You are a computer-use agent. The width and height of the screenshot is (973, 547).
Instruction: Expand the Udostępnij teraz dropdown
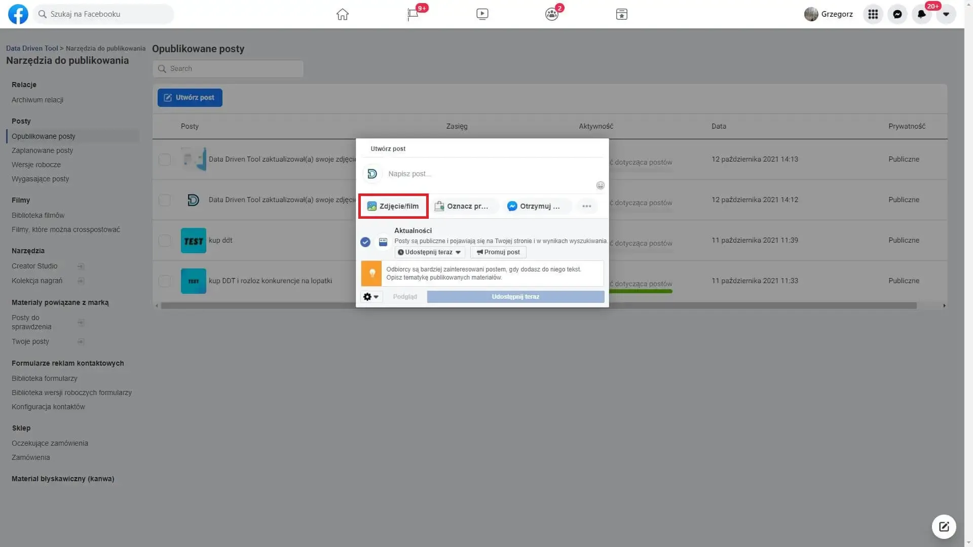click(429, 252)
